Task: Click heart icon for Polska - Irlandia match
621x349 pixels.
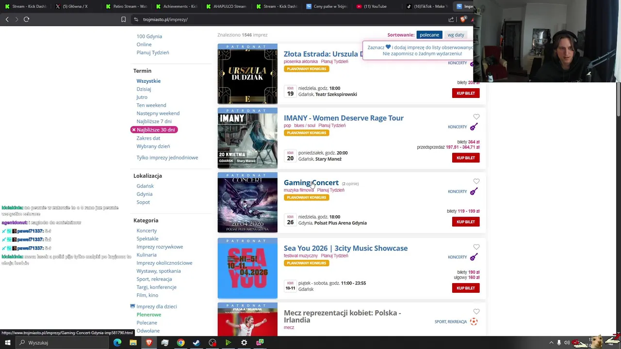Action: pyautogui.click(x=476, y=312)
